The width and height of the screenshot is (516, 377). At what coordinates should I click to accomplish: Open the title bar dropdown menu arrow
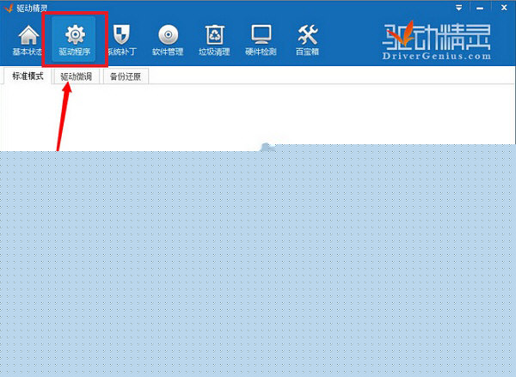459,8
